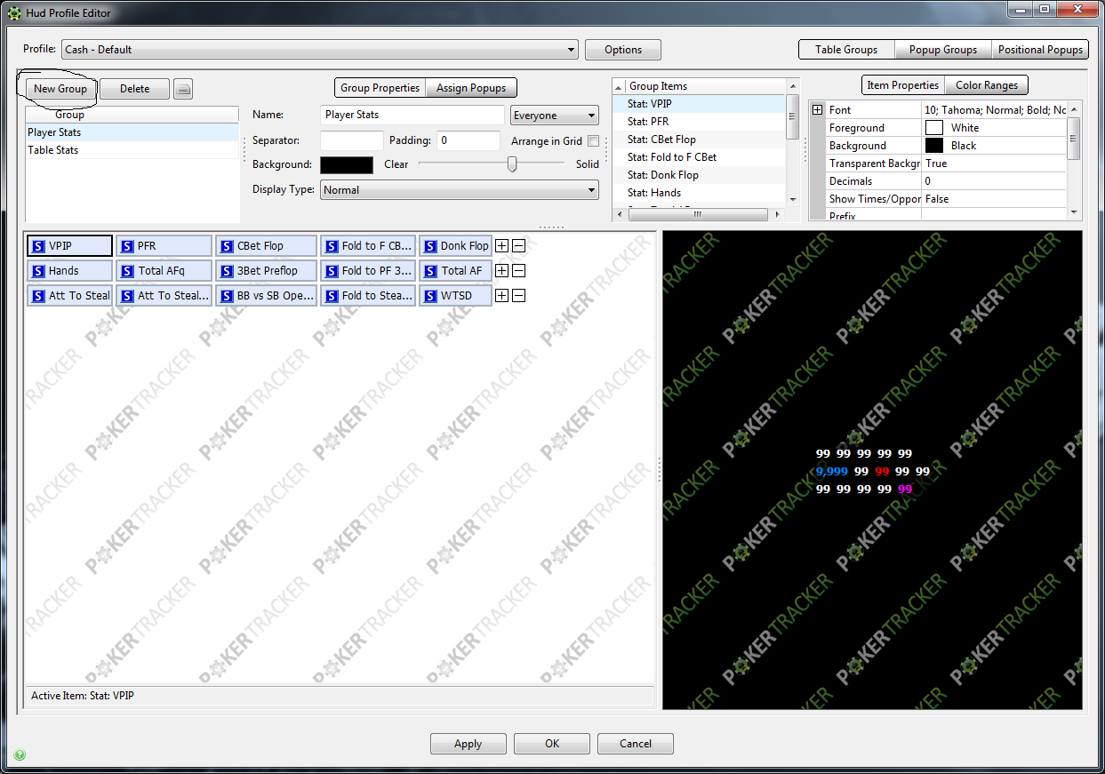1105x774 pixels.
Task: Click the Padding input field
Action: point(468,140)
